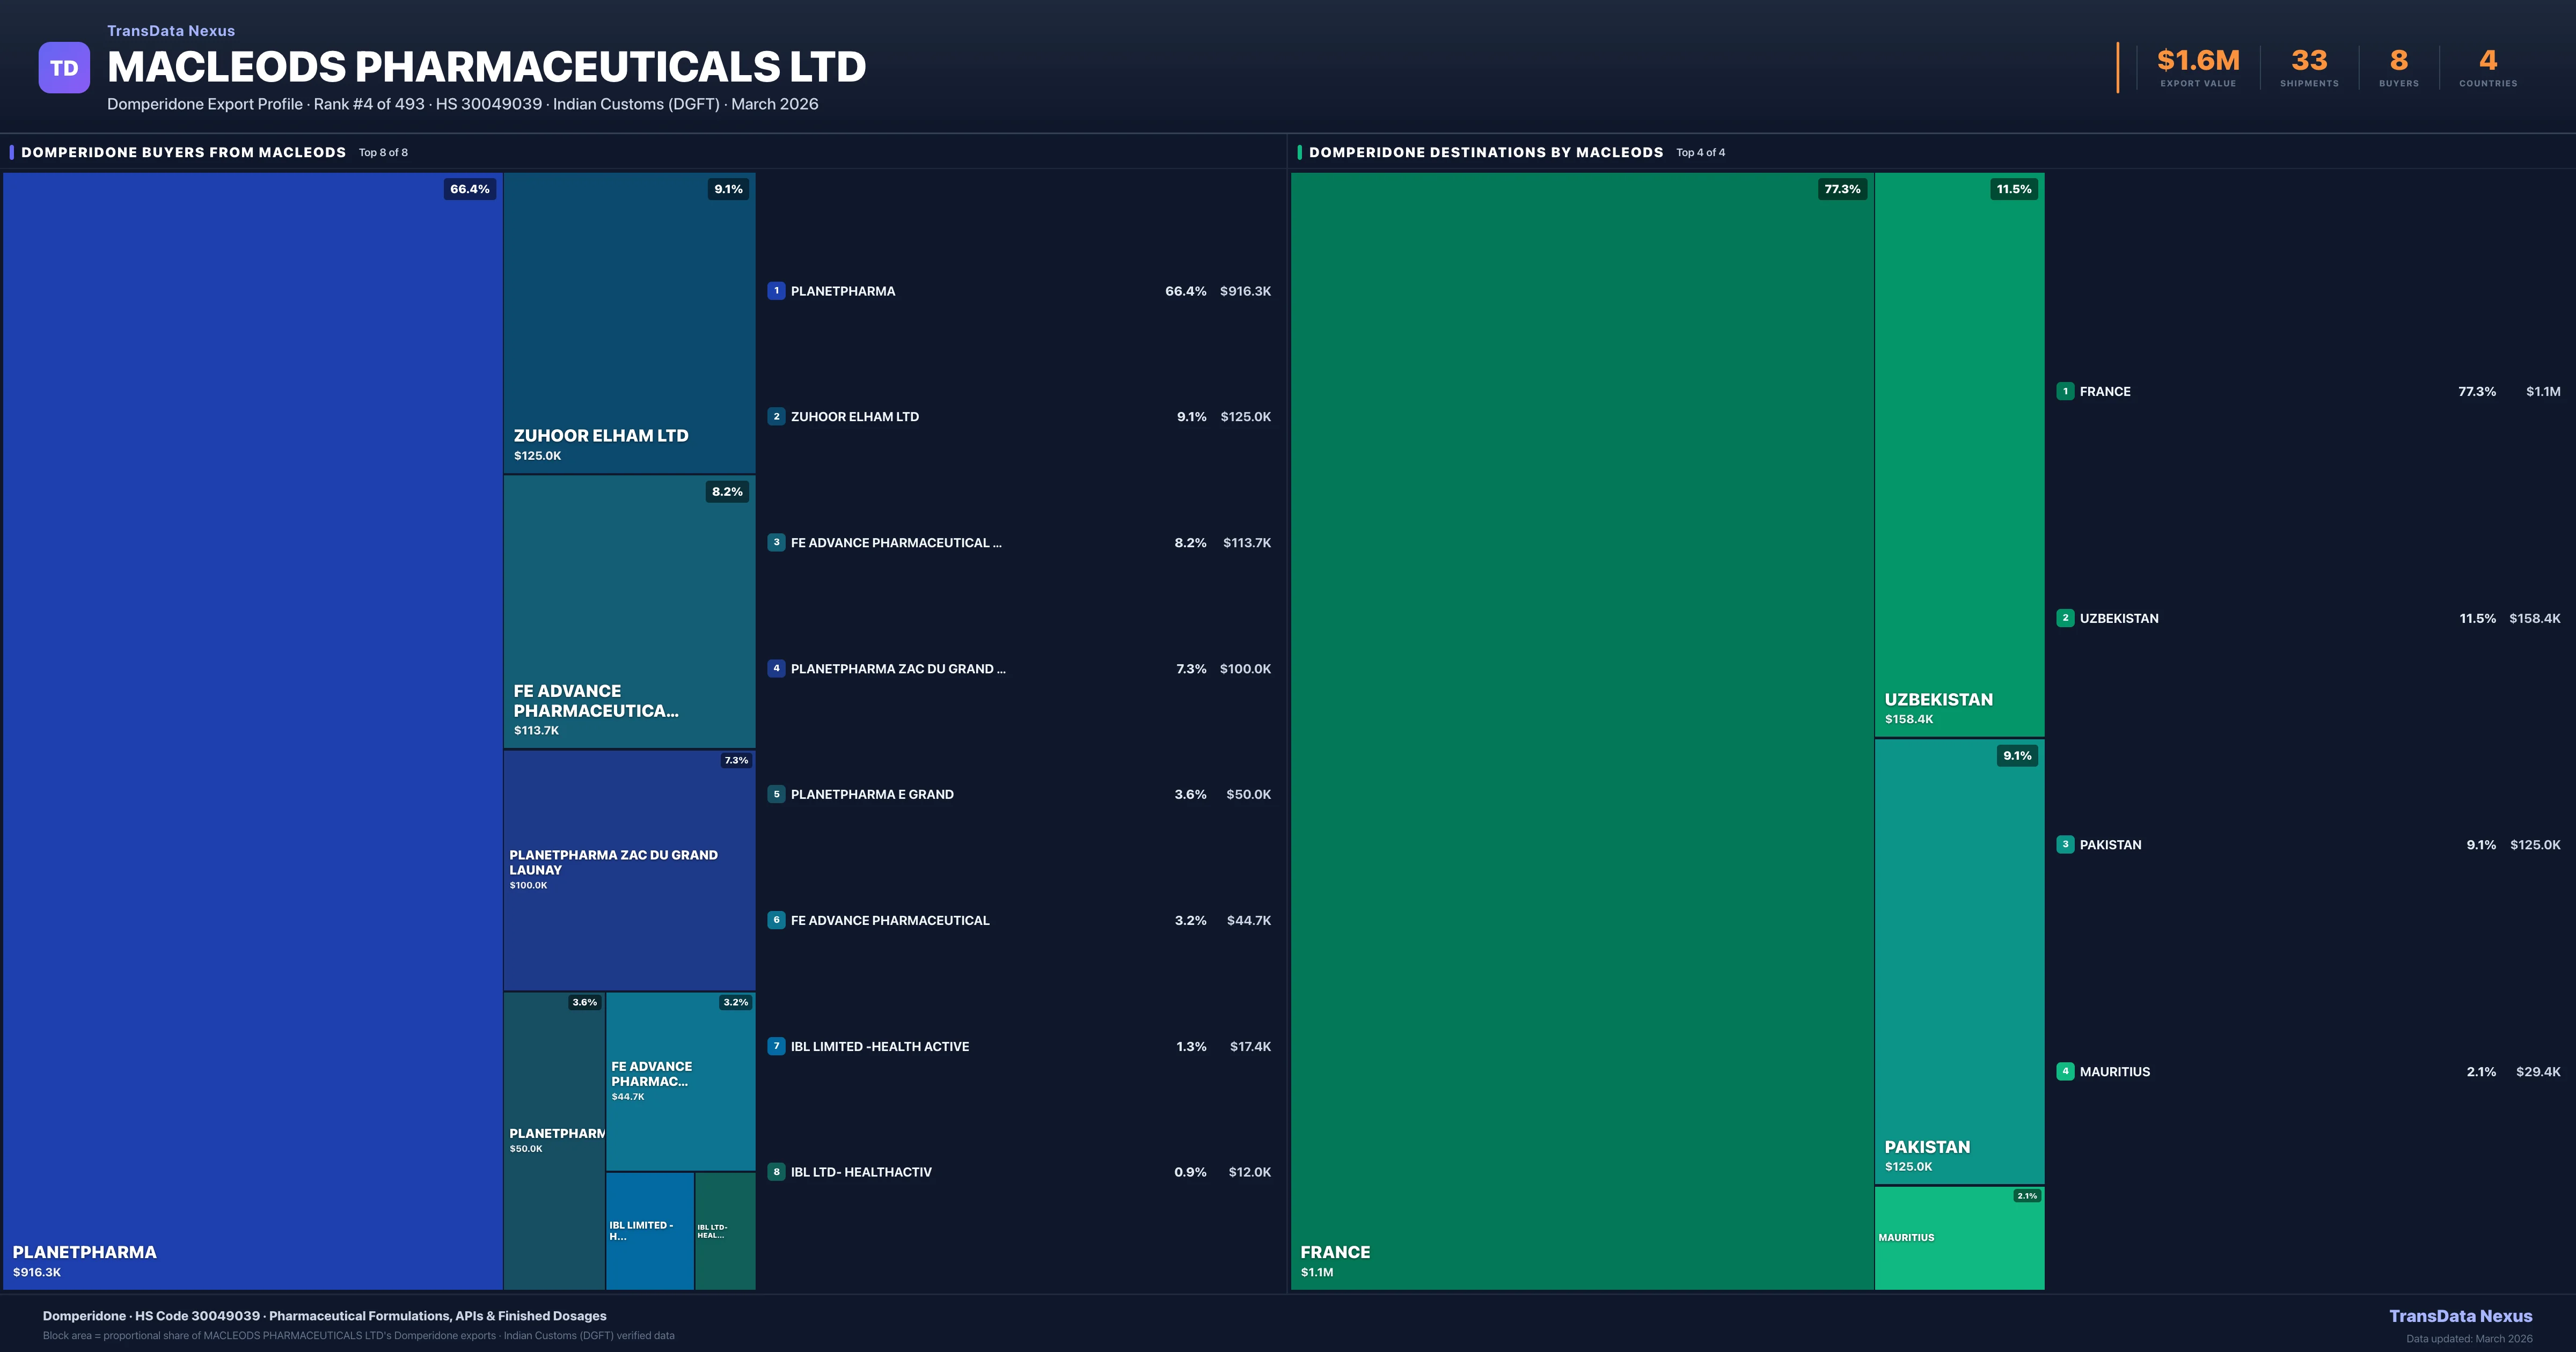Click the rank 2 badge next to ZUHOOR ELHAM LTD
This screenshot has width=2576, height=1352.
(x=777, y=417)
